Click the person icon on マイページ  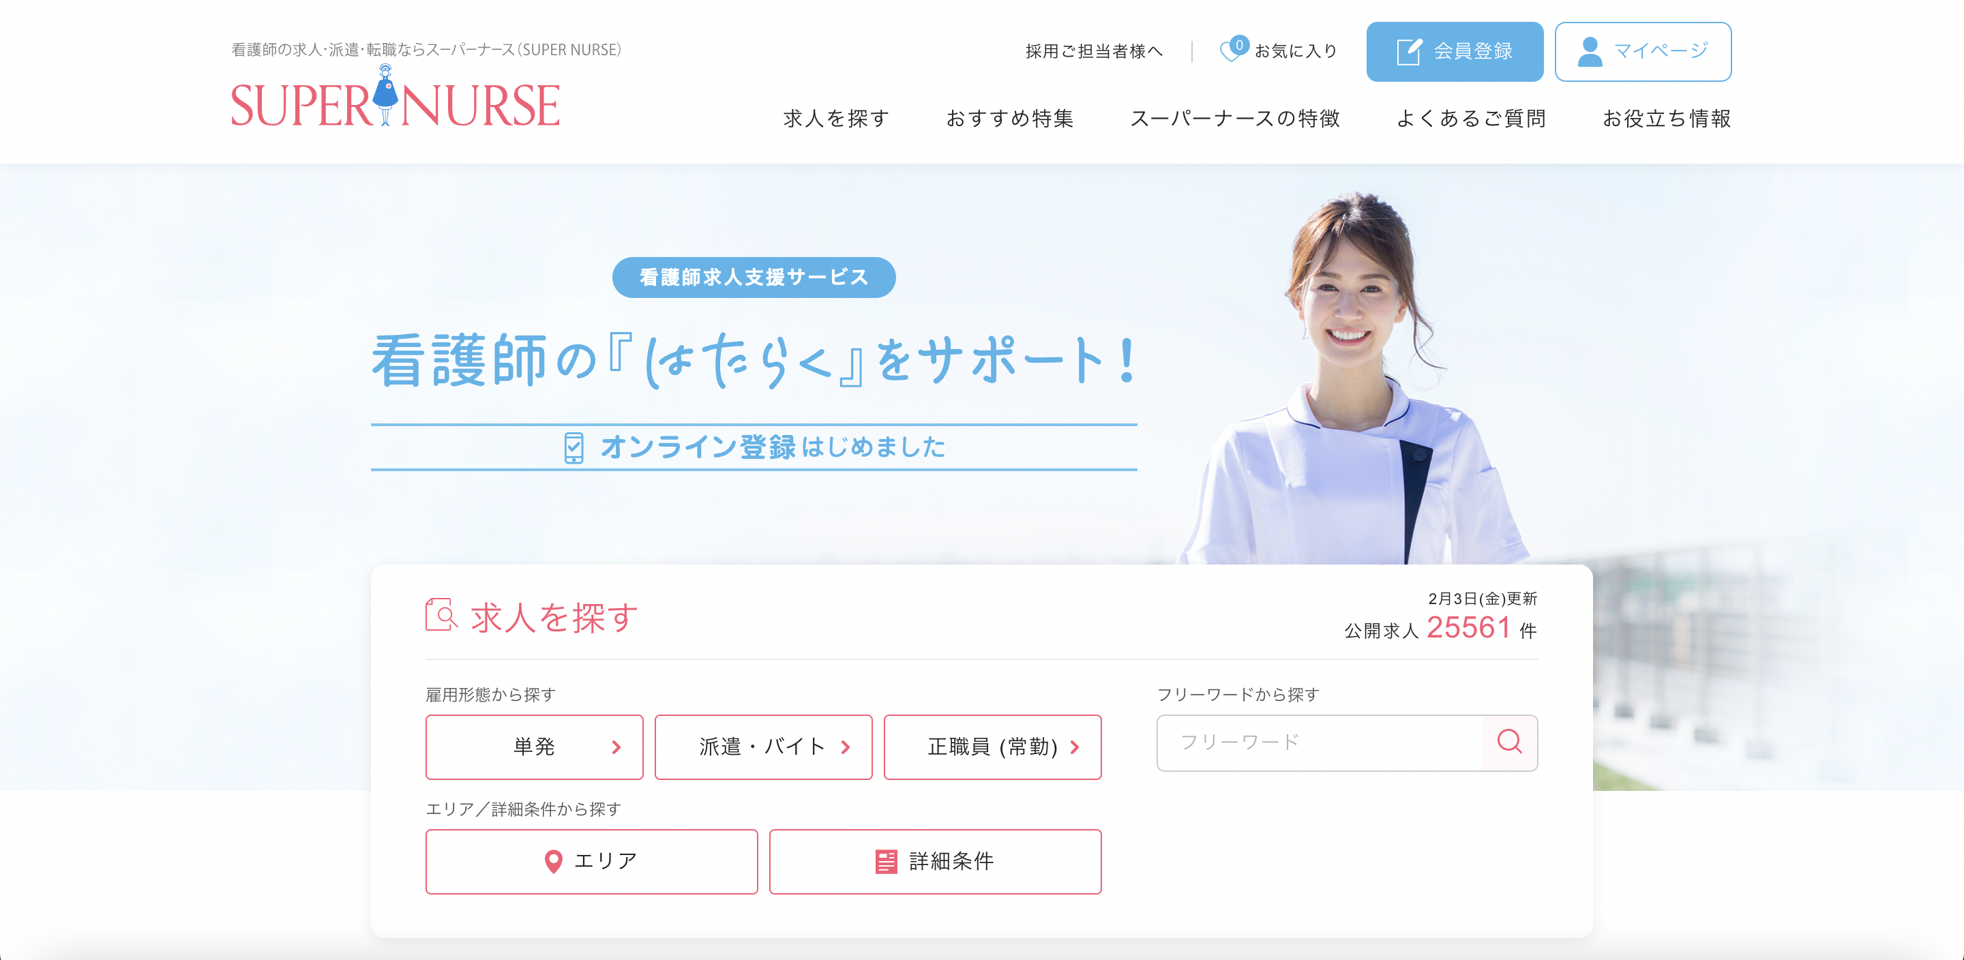tap(1590, 52)
